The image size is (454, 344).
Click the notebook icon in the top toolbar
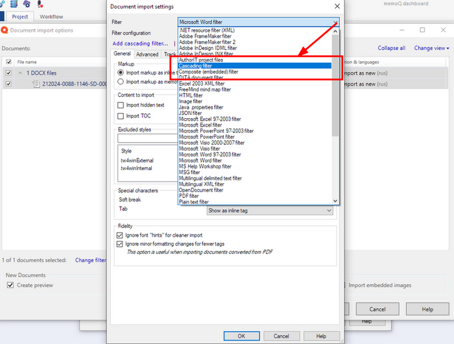(x=14, y=4)
